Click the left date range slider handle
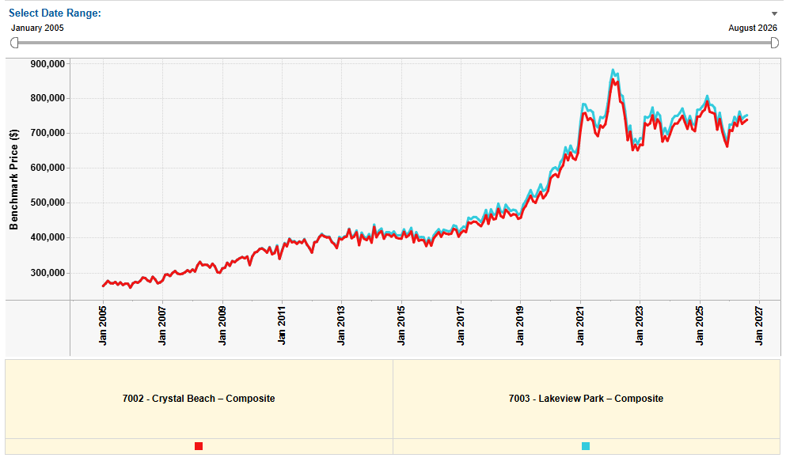 (x=14, y=43)
